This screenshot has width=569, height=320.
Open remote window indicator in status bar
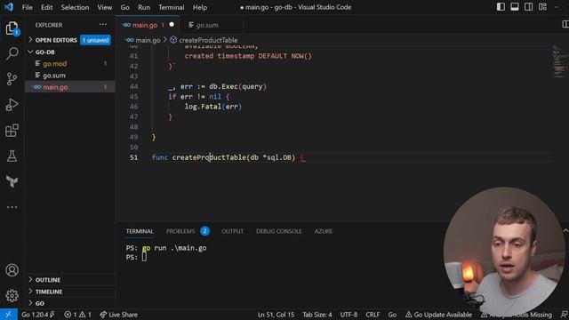(x=8, y=315)
